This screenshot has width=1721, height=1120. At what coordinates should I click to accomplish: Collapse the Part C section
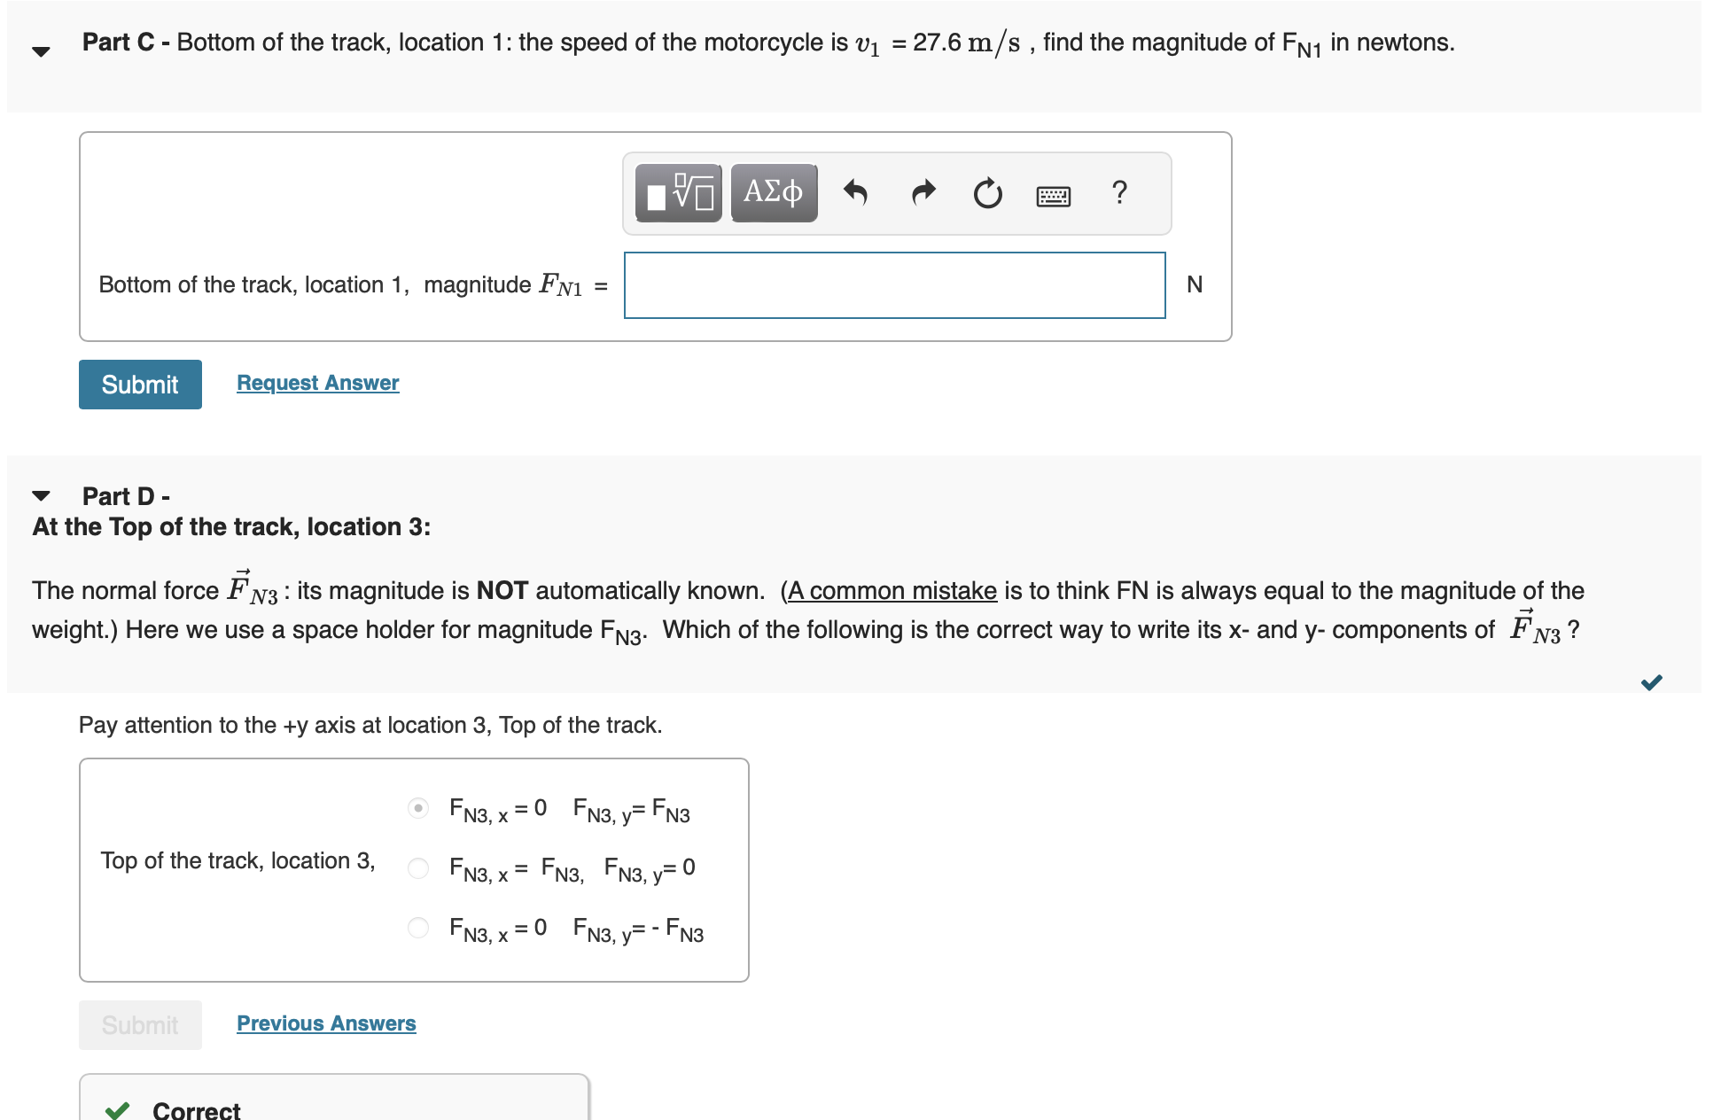tap(40, 51)
